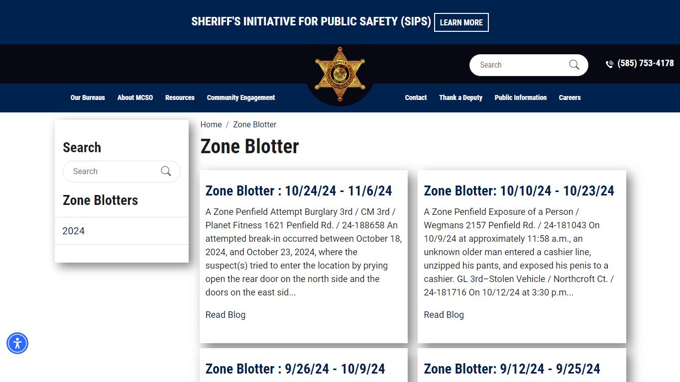The height and width of the screenshot is (382, 680).
Task: Open the Careers menu item
Action: 570,97
